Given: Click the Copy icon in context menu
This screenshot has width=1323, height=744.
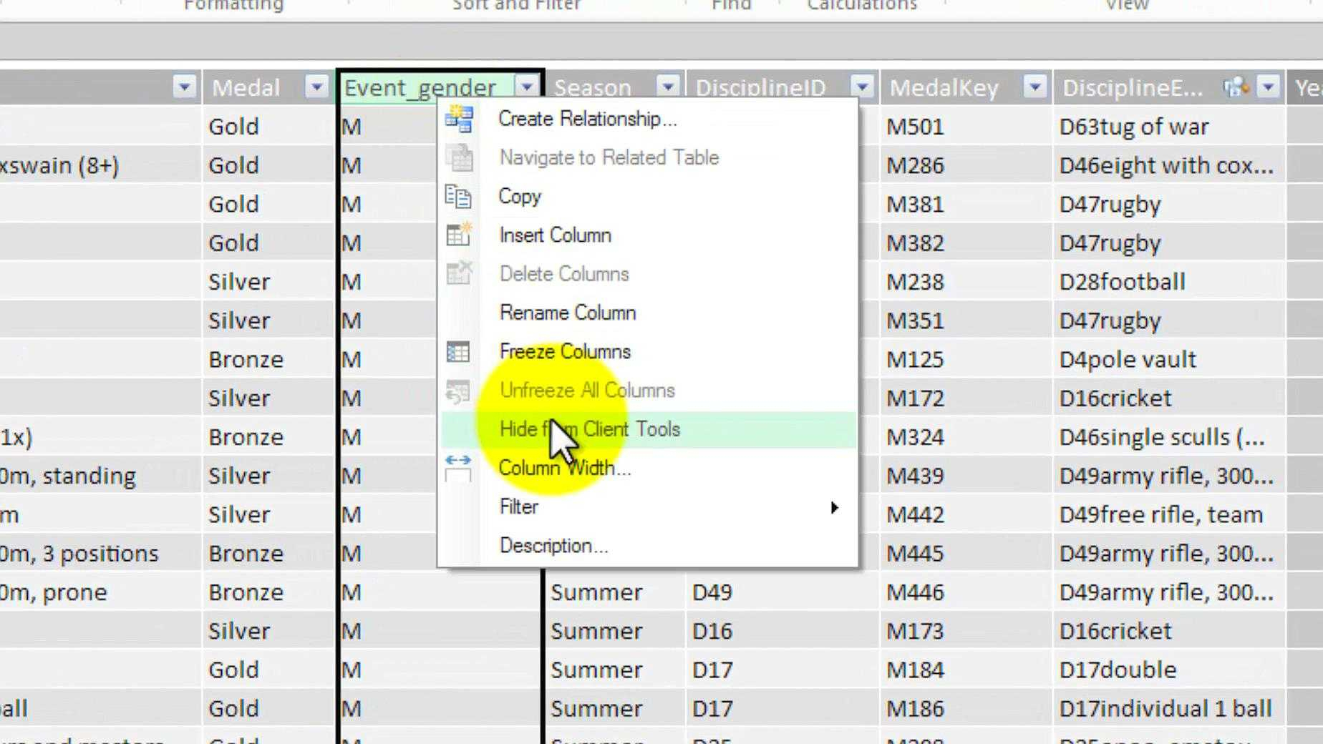Looking at the screenshot, I should [x=458, y=197].
